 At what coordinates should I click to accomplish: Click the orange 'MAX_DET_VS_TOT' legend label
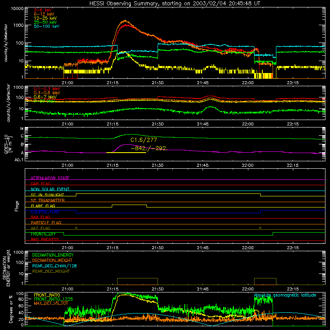tap(51, 303)
